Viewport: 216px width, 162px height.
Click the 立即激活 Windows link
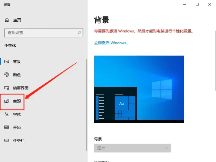click(x=111, y=43)
